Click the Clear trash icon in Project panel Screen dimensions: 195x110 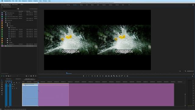tap(36, 76)
